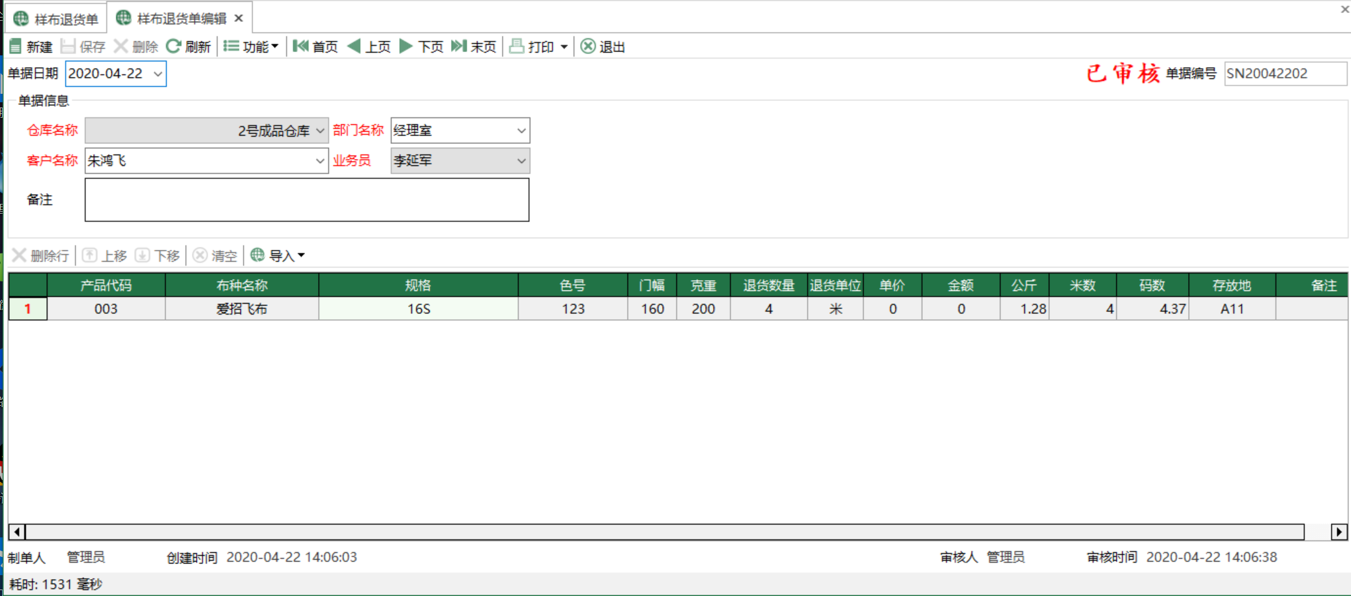The image size is (1351, 596).
Task: Click the 规格 column header
Action: tap(418, 285)
